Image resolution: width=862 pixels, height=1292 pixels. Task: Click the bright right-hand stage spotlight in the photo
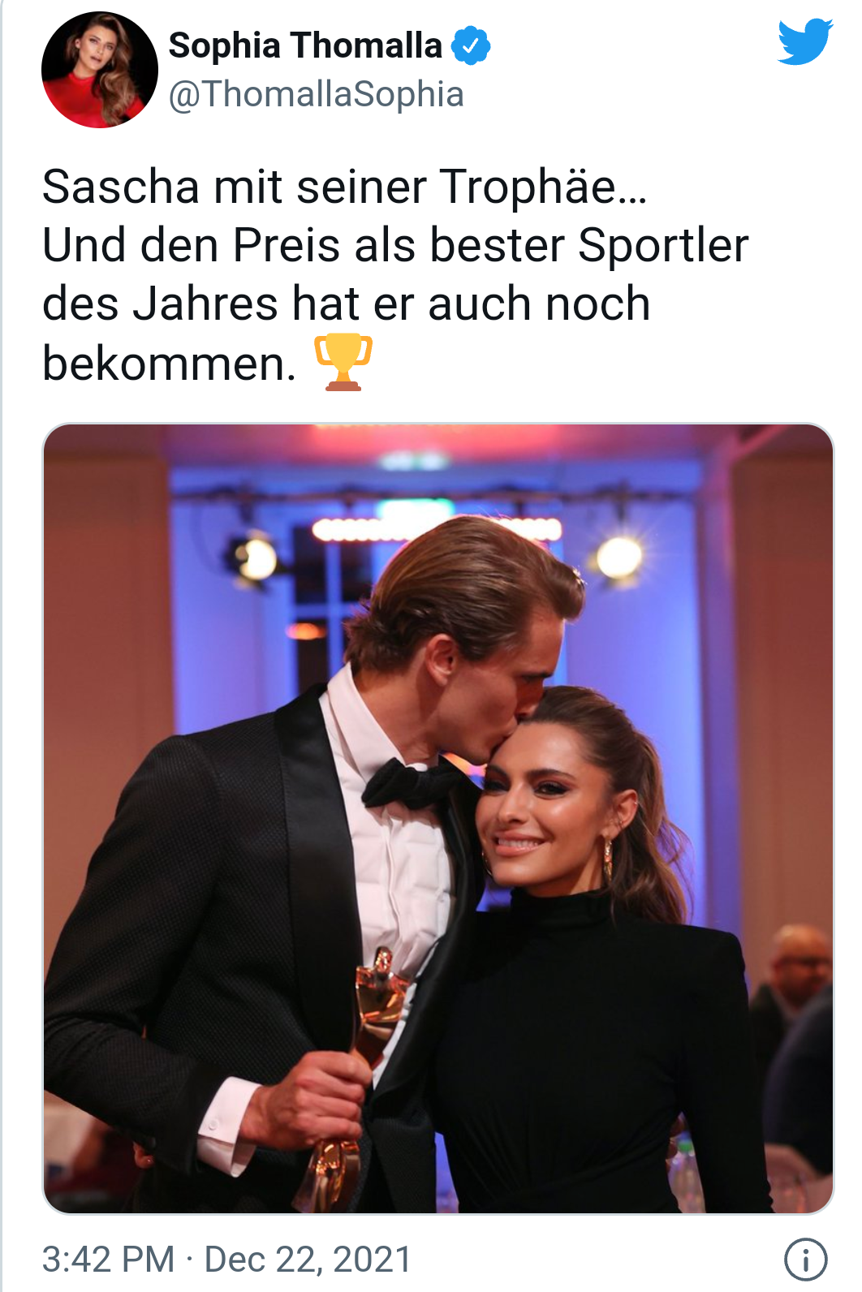pos(620,557)
